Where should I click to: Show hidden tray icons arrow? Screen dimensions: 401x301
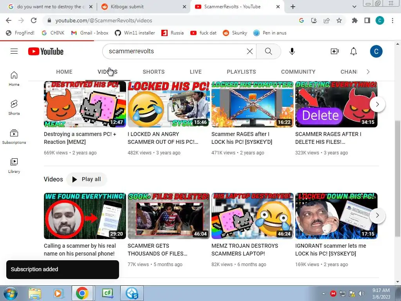click(x=323, y=294)
